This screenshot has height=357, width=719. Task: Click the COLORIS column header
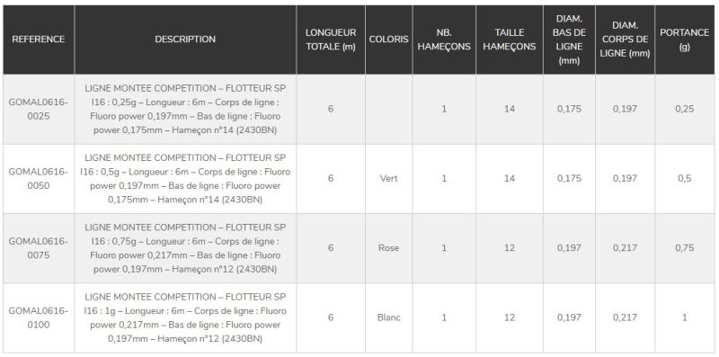pyautogui.click(x=389, y=40)
